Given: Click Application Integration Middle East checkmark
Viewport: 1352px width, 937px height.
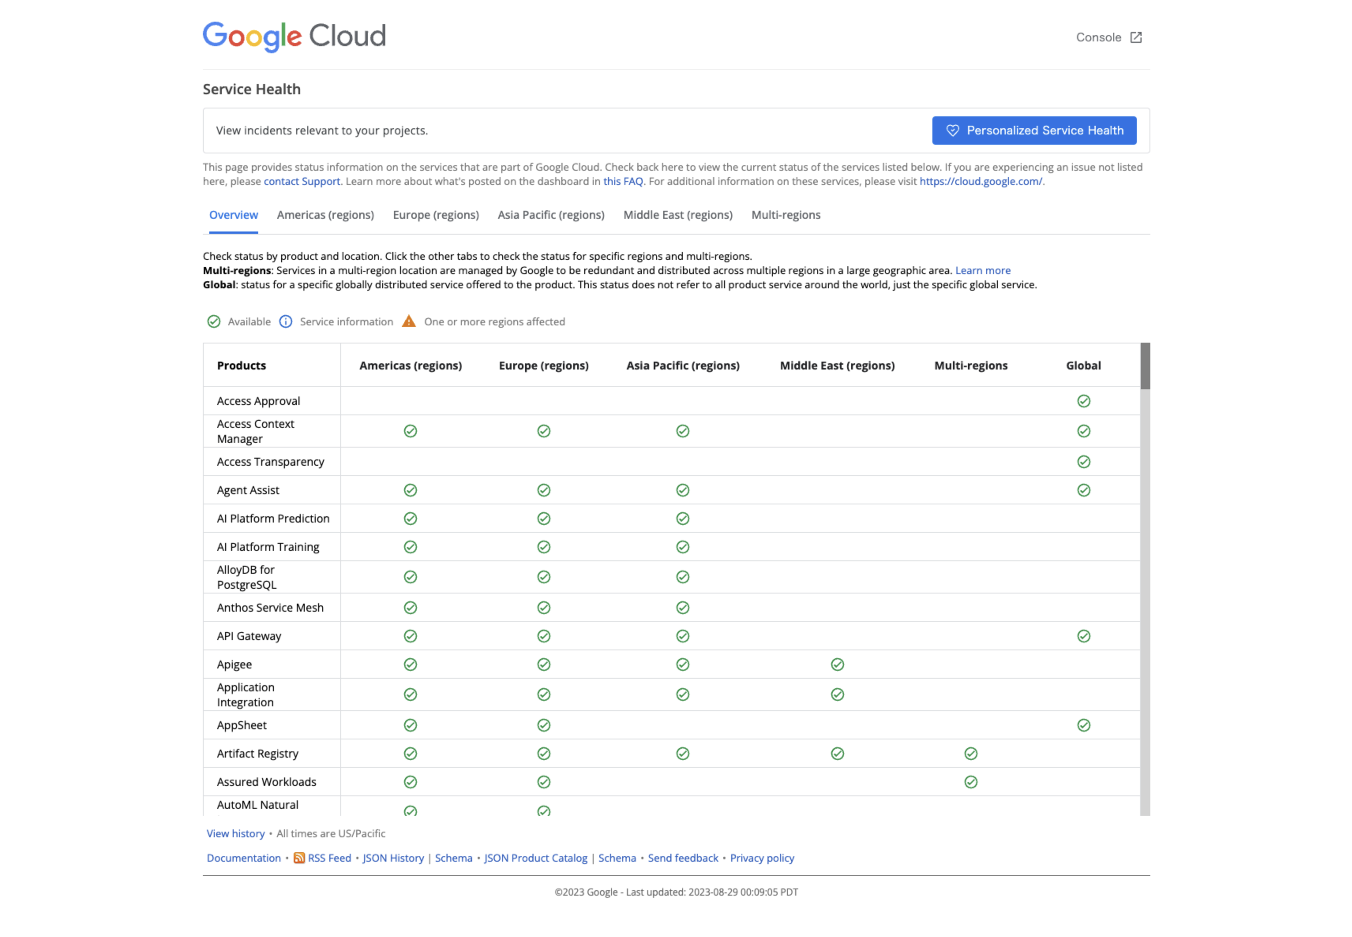Looking at the screenshot, I should tap(837, 694).
